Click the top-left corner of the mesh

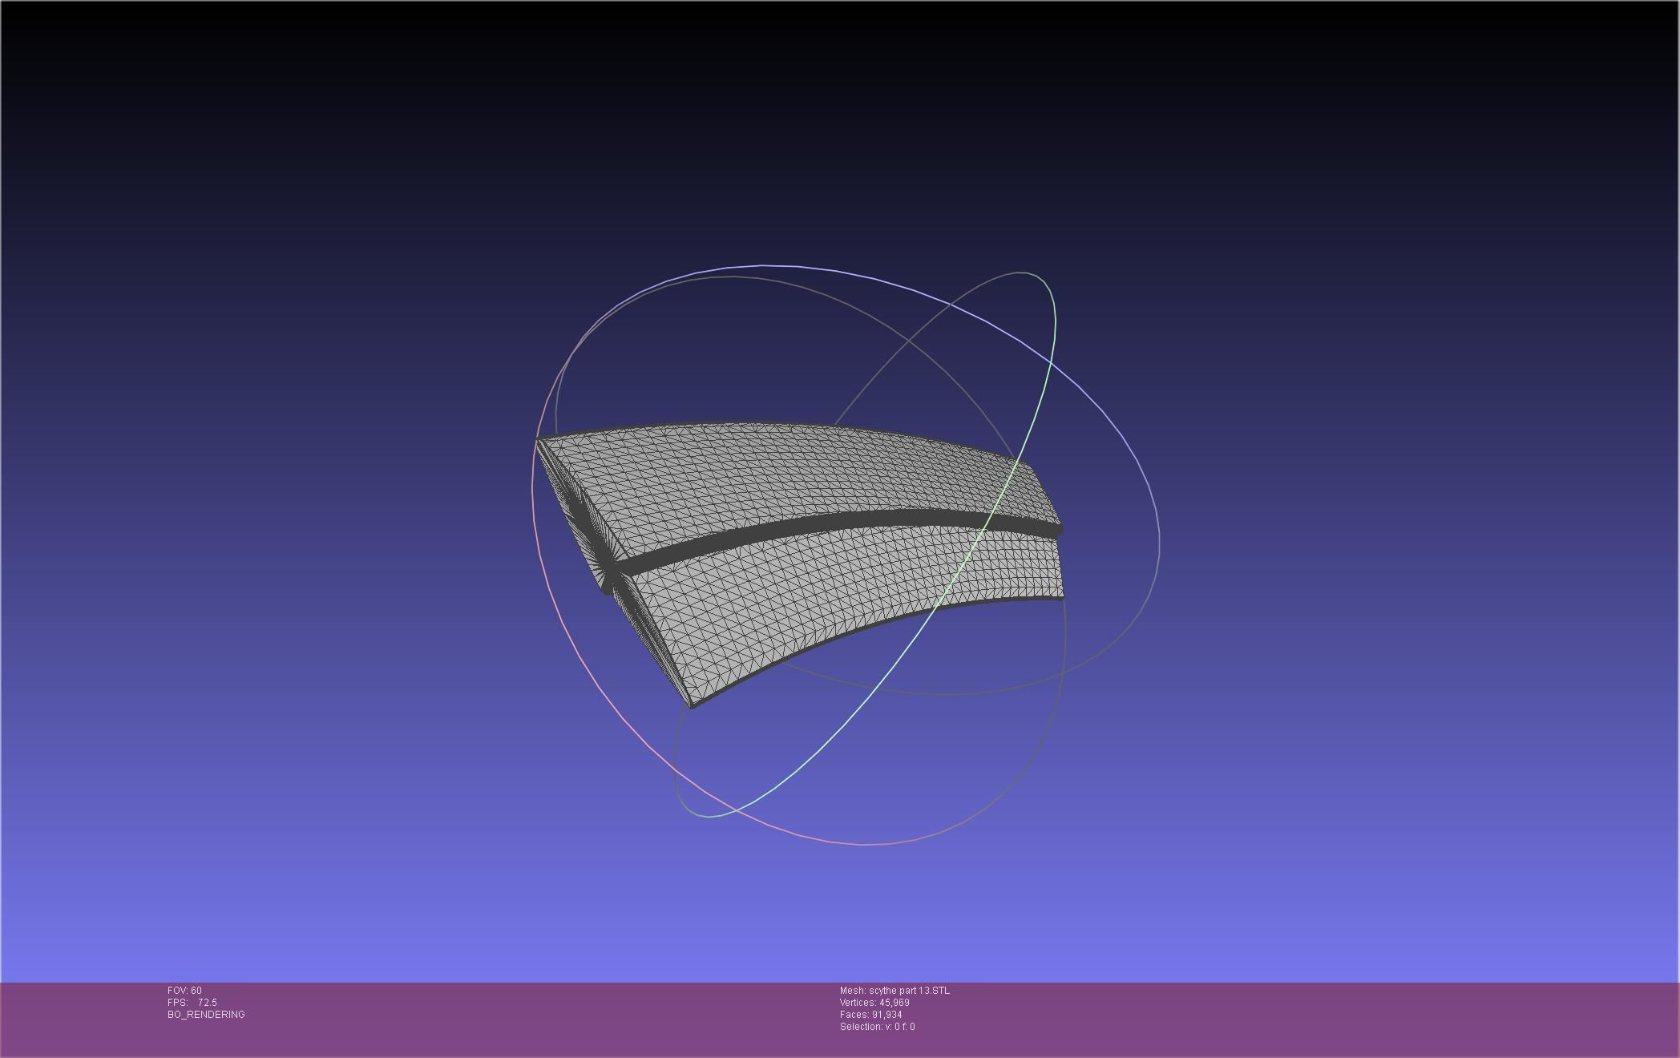click(x=538, y=439)
